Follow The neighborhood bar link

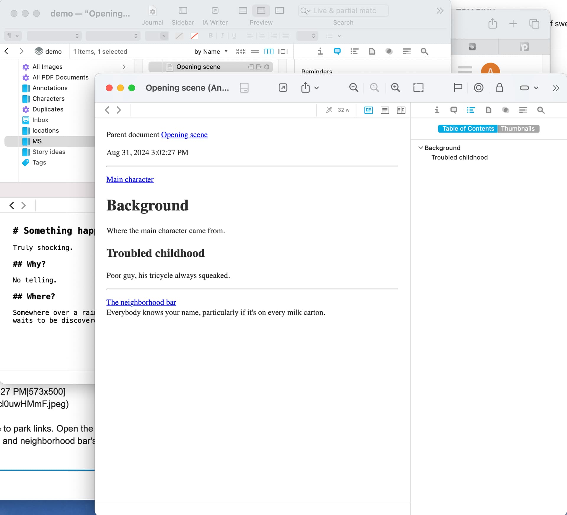[141, 302]
